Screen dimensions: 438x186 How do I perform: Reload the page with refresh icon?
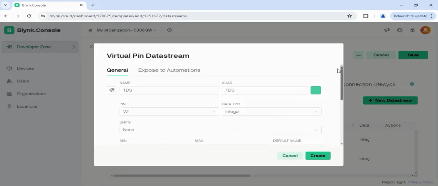click(x=29, y=16)
